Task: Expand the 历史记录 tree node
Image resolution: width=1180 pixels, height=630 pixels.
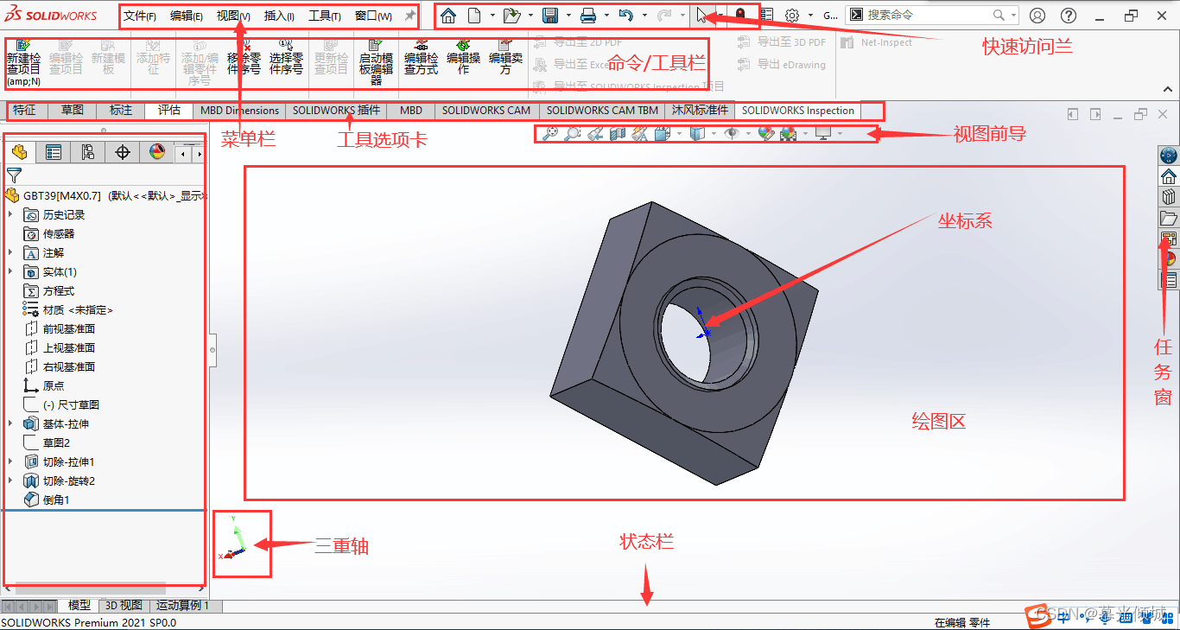Action: coord(10,214)
